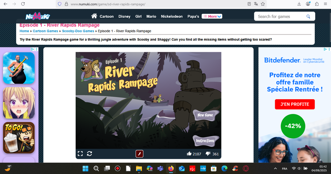Go to Numuki home via house icon
Image resolution: width=331 pixels, height=174 pixels.
click(94, 16)
